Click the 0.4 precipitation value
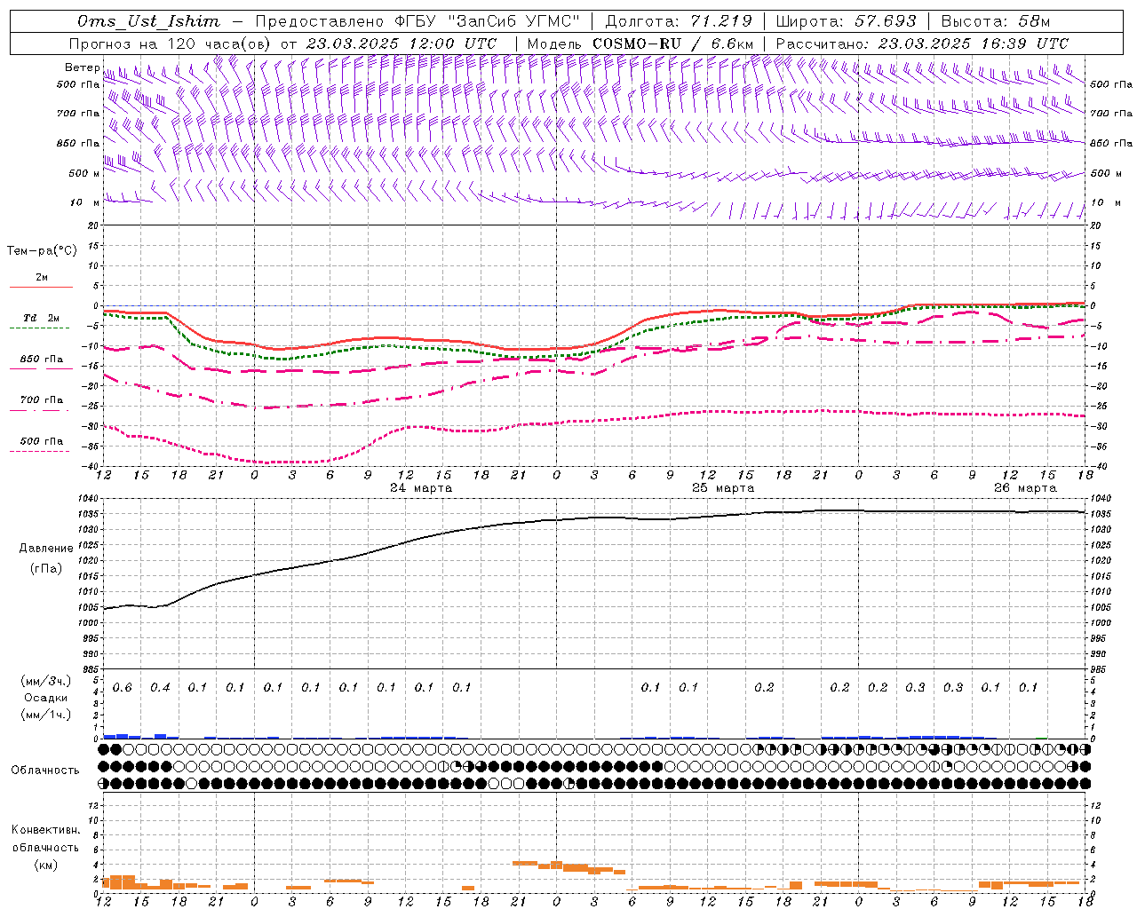 pos(160,687)
